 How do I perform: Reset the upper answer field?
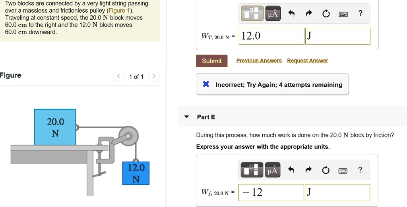[x=326, y=14]
